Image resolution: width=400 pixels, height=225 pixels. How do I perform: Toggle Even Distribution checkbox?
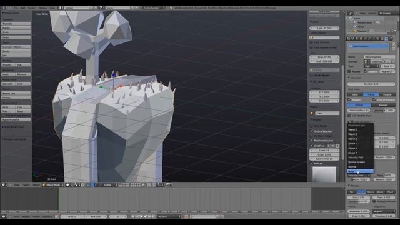pos(374,99)
